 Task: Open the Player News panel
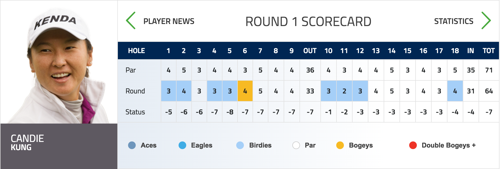169,21
